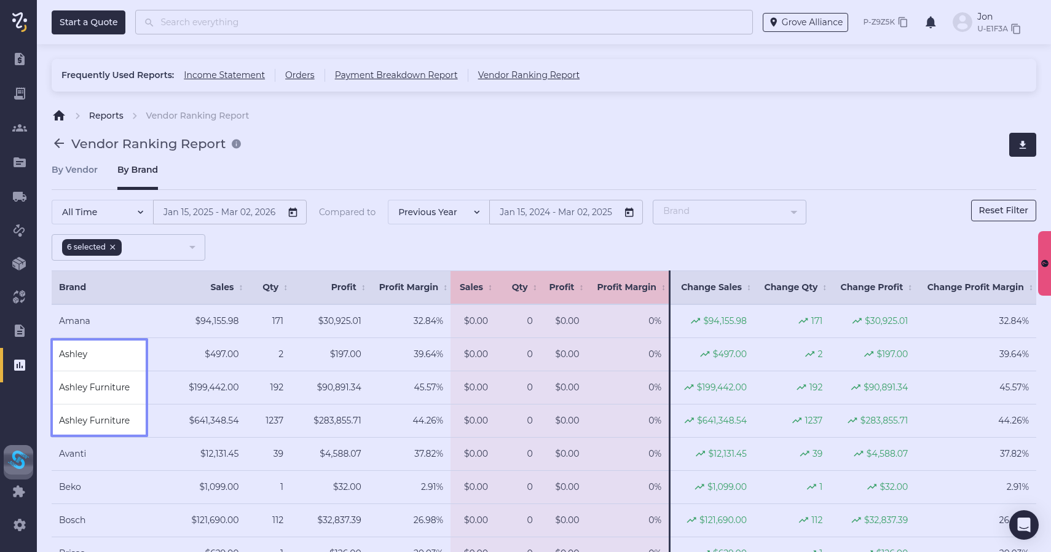Expand the All Time period dropdown
The height and width of the screenshot is (552, 1051).
[102, 212]
